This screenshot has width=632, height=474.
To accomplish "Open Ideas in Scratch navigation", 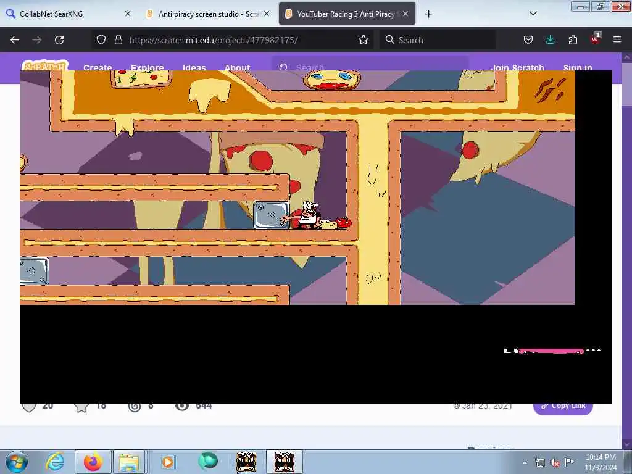I will (x=194, y=67).
